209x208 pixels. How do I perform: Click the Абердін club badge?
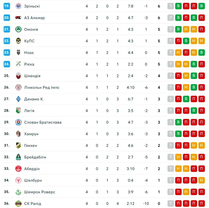tap(18, 169)
